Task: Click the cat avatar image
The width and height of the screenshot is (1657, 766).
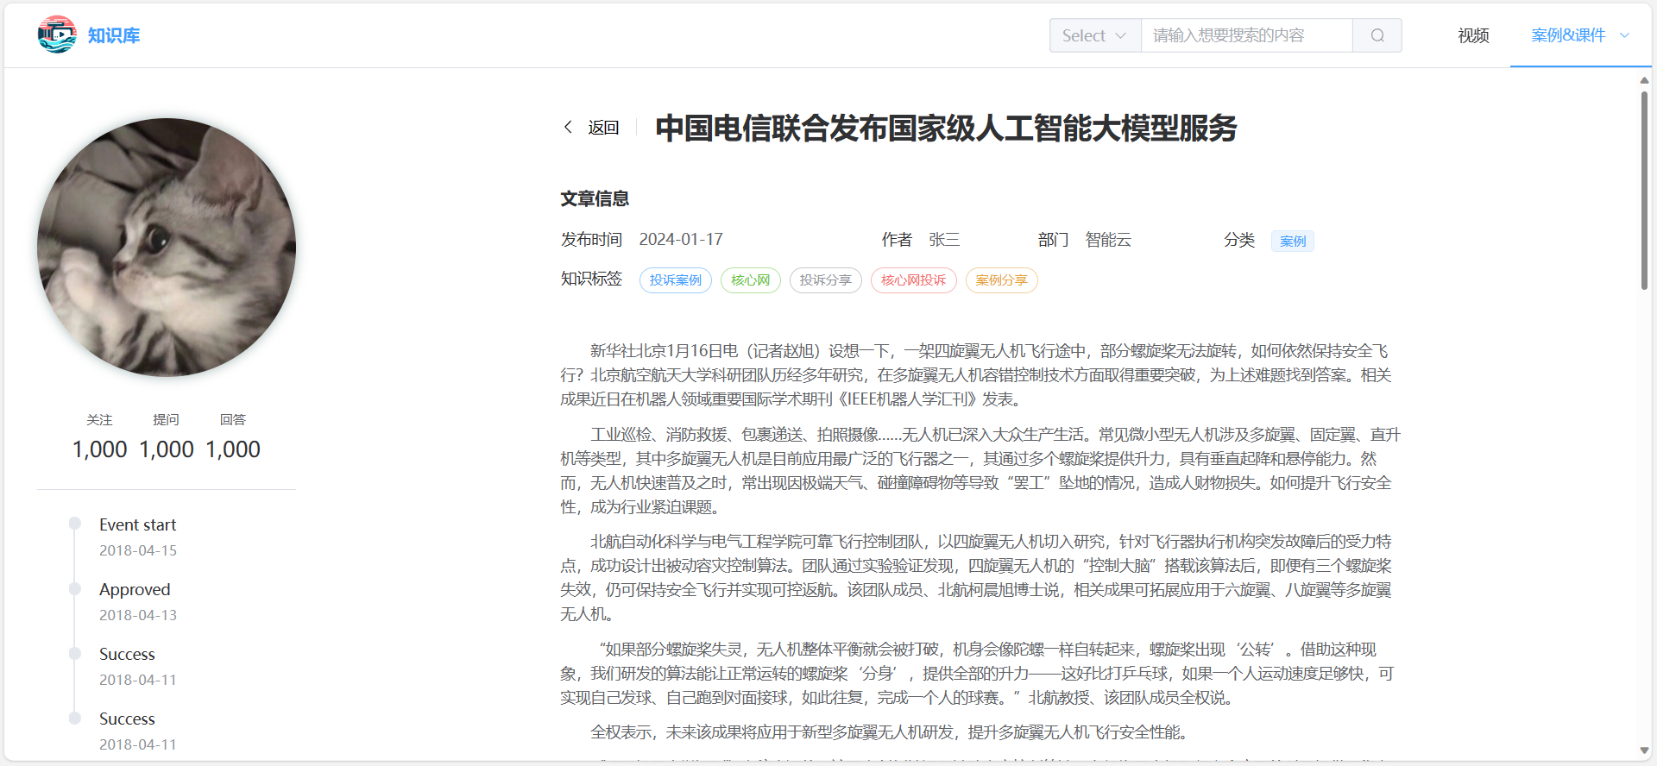Action: (x=167, y=248)
